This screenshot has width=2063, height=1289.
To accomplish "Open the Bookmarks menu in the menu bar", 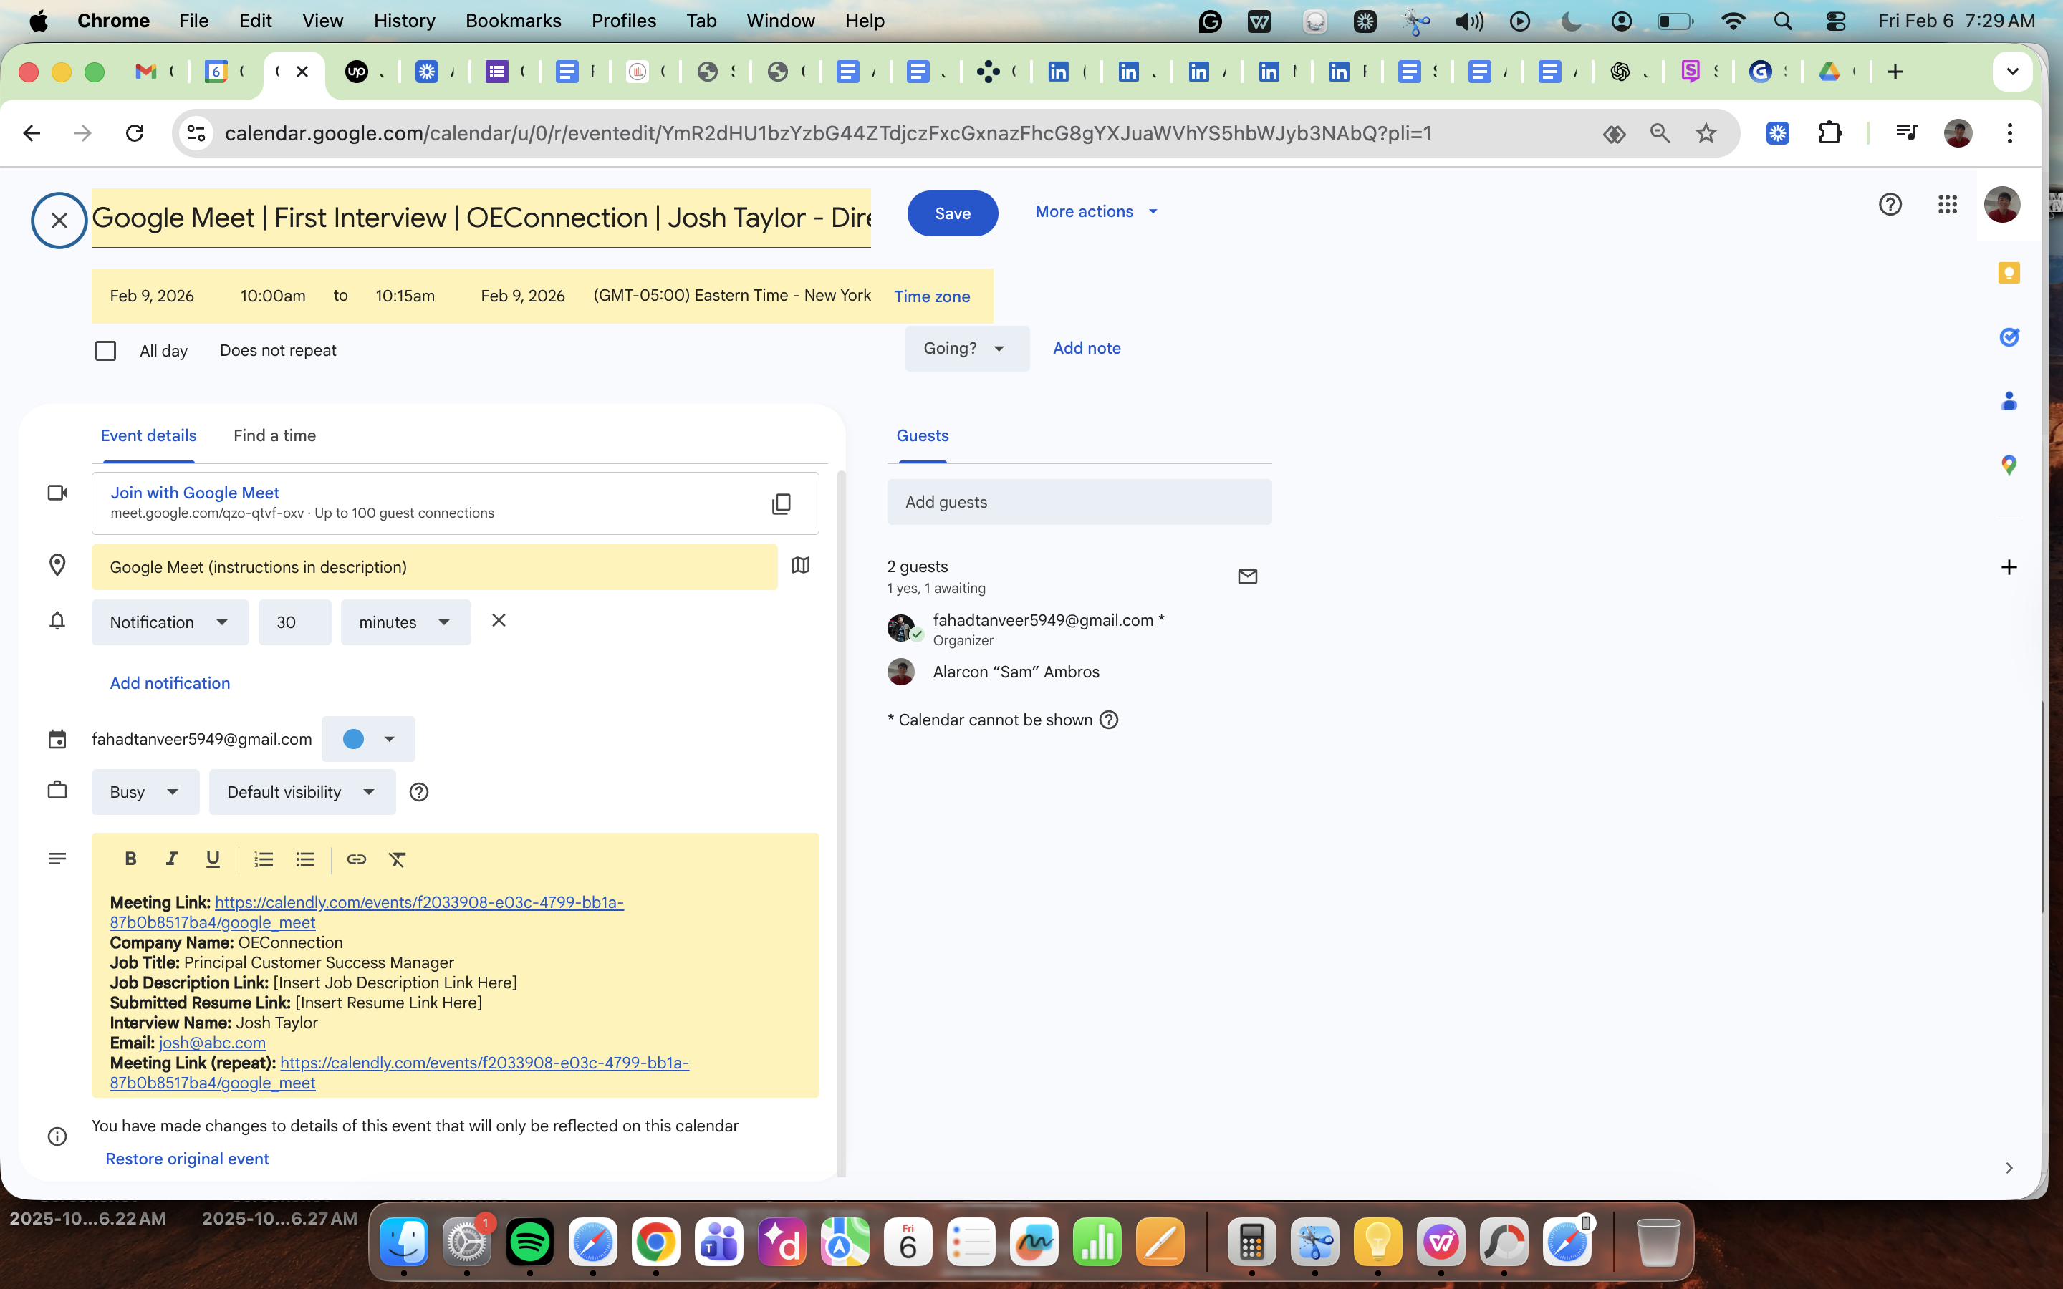I will pos(513,21).
